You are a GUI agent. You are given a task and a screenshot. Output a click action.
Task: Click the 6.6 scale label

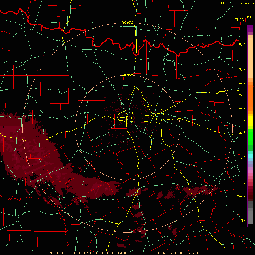click(242, 82)
